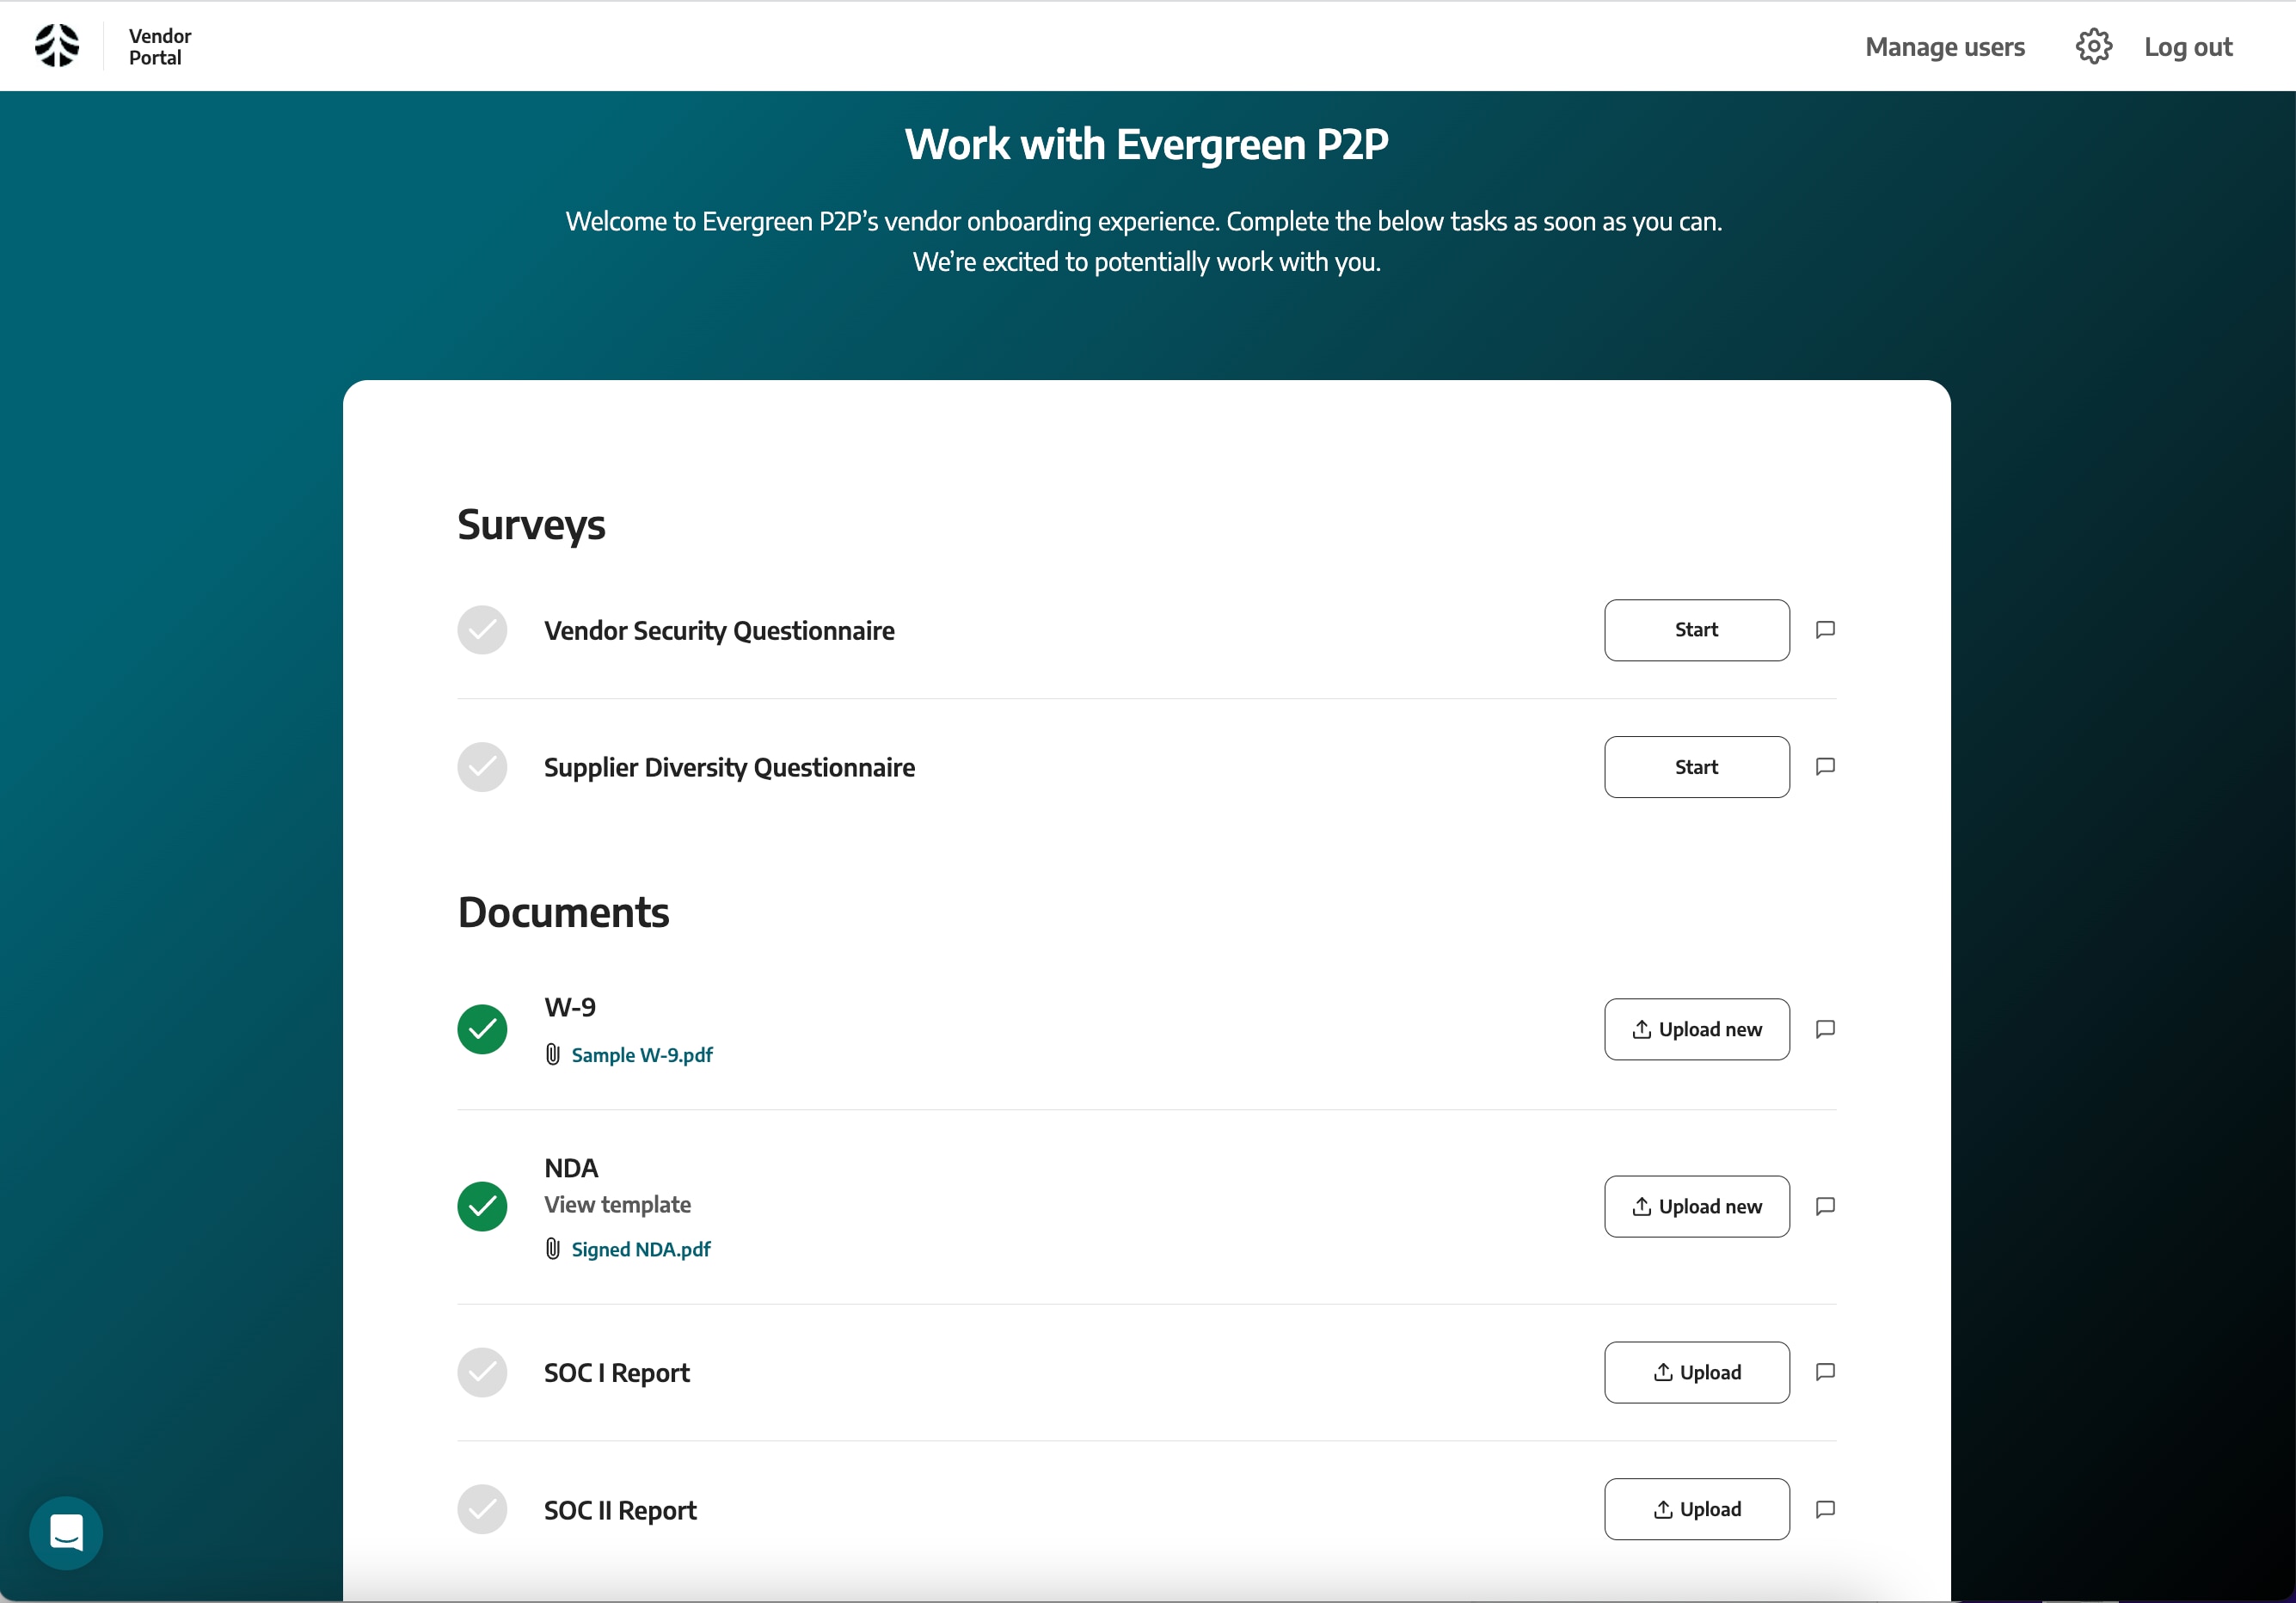Click the Evergreen logo in header

[x=57, y=46]
